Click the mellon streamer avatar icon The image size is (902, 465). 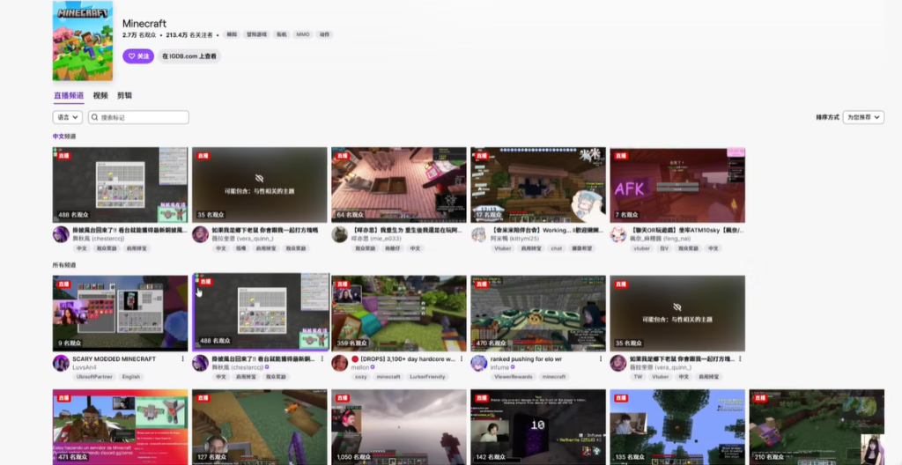point(339,363)
